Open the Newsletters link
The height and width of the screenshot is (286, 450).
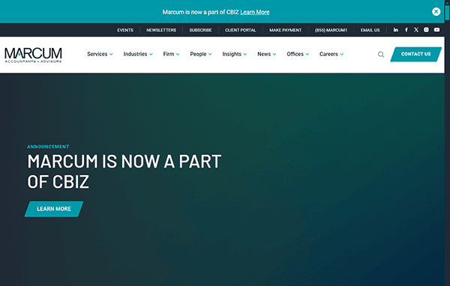coord(161,30)
